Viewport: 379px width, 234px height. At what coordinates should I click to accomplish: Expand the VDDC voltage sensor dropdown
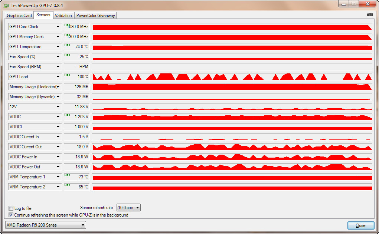coord(58,117)
